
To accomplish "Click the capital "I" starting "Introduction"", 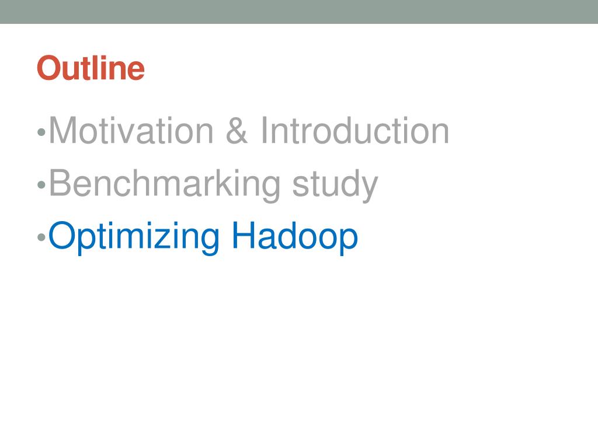I will [x=264, y=131].
